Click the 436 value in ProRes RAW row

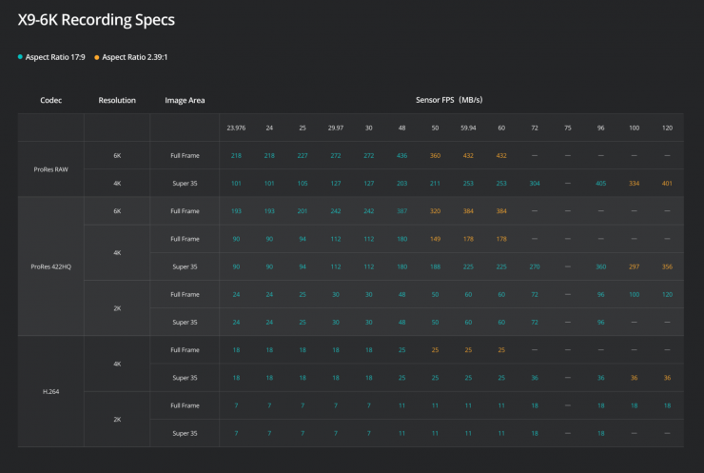401,154
